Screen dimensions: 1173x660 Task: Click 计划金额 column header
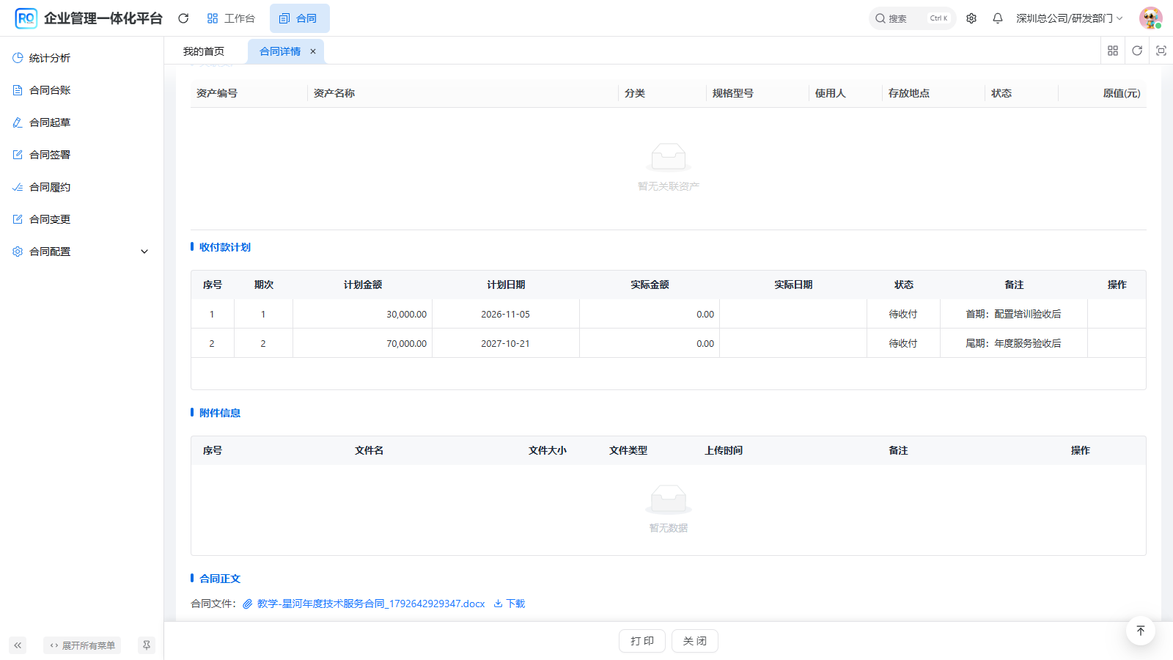coord(363,285)
